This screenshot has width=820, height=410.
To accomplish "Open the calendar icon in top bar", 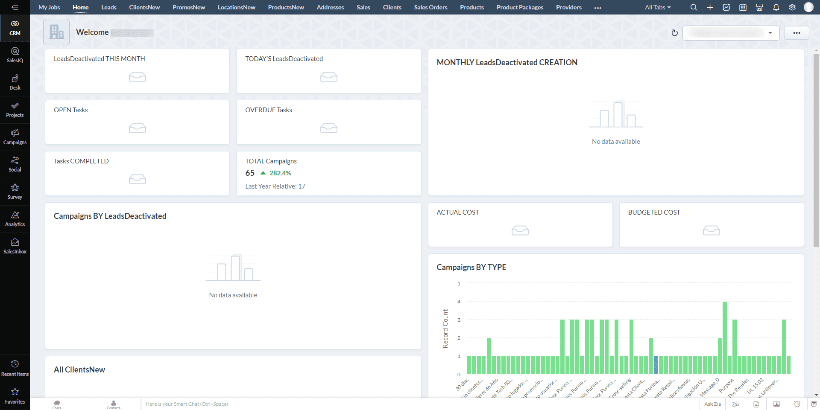I will click(743, 7).
